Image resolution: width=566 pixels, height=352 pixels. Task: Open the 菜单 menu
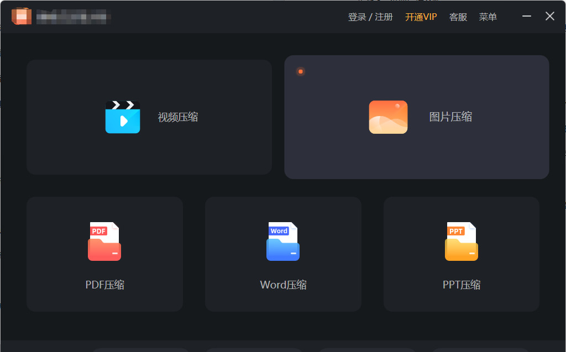(488, 17)
